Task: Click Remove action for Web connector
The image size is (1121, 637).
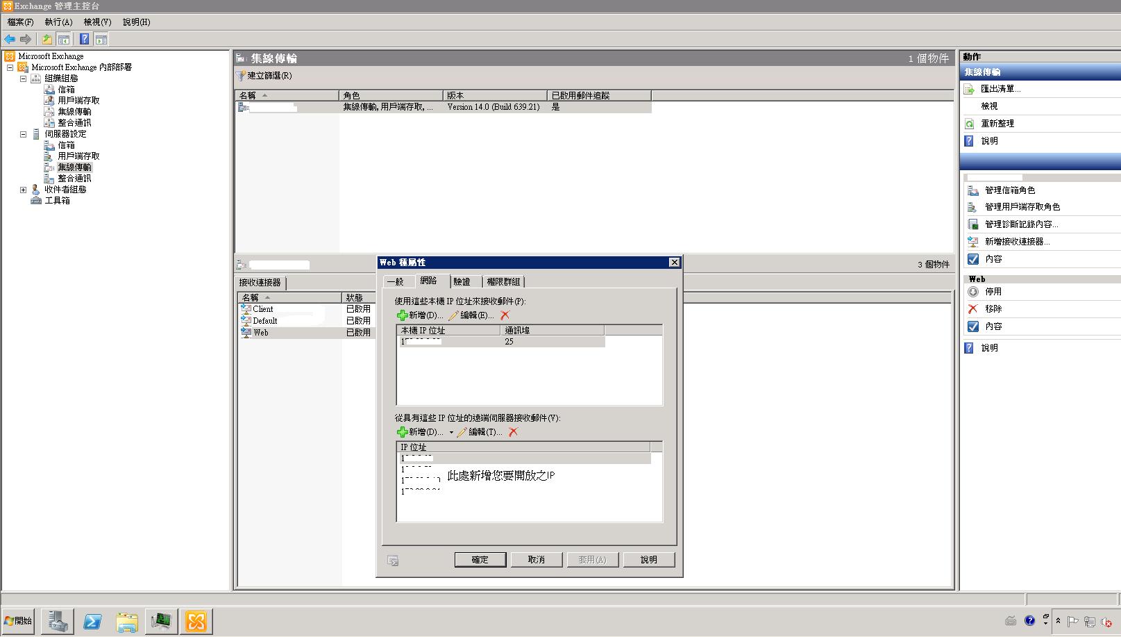Action: (993, 309)
